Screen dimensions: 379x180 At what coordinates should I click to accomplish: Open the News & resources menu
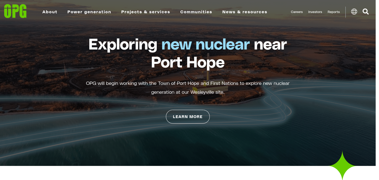point(245,12)
